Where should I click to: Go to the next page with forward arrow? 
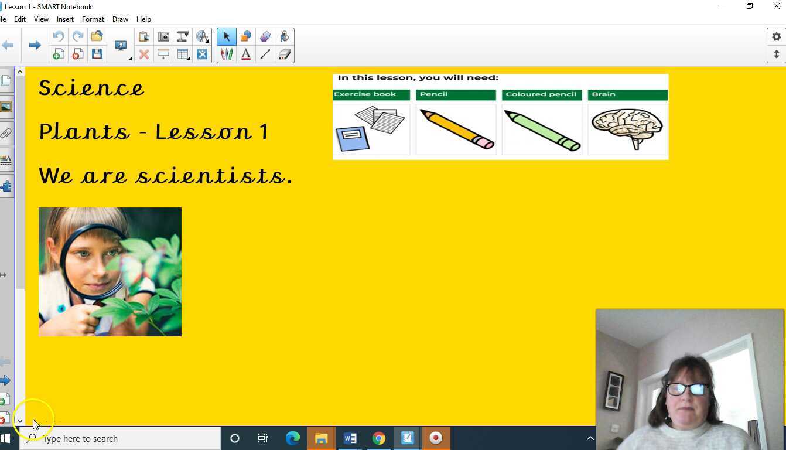pyautogui.click(x=35, y=45)
